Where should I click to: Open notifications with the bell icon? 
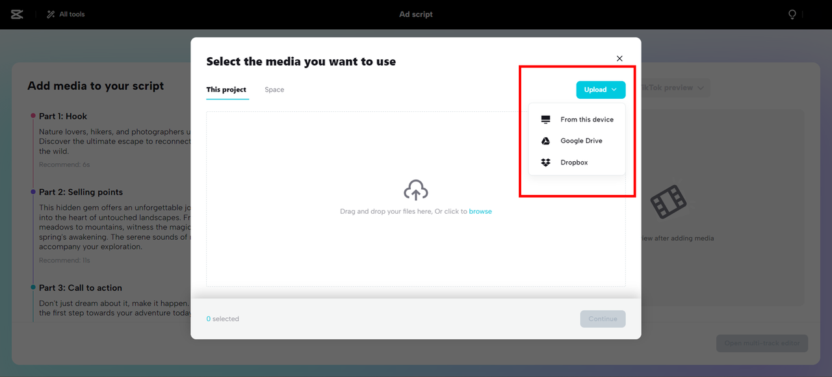pyautogui.click(x=792, y=14)
